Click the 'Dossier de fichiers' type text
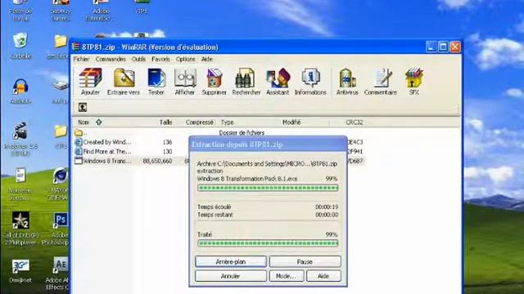 242,132
